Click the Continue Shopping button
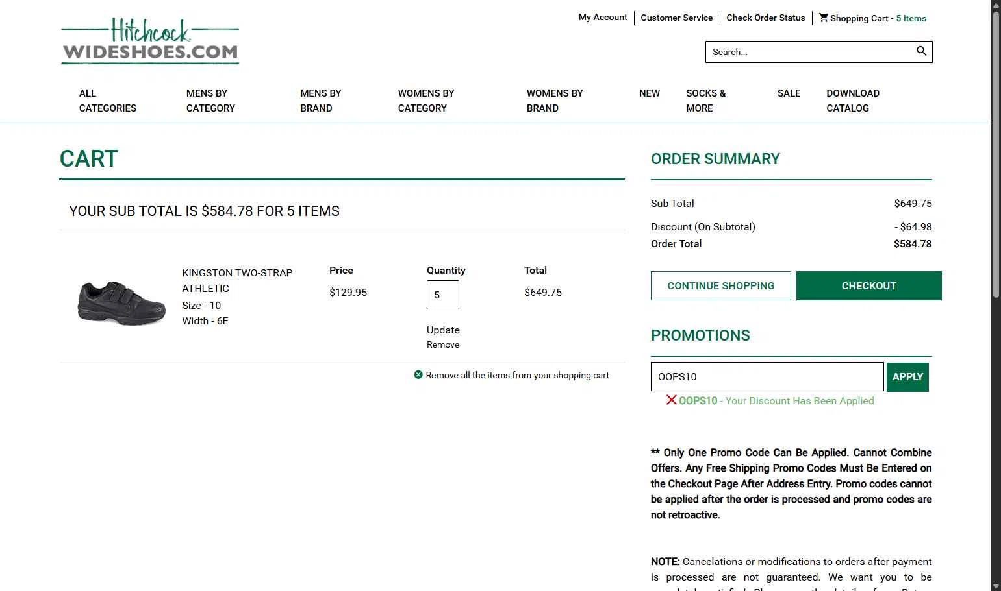This screenshot has height=591, width=1001. pos(721,285)
